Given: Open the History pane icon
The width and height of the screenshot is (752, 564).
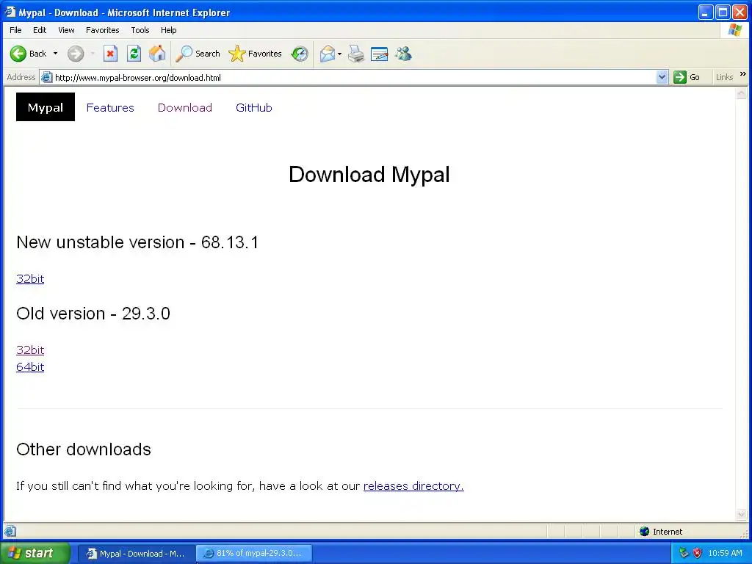Looking at the screenshot, I should point(300,54).
